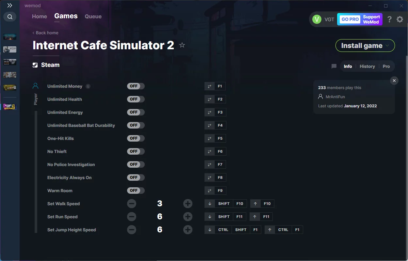Click the swap hotkey icon for F4
This screenshot has height=261, width=408.
point(209,126)
